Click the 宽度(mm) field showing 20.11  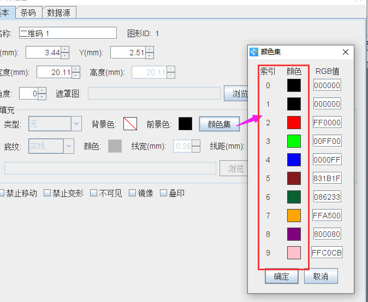55,72
